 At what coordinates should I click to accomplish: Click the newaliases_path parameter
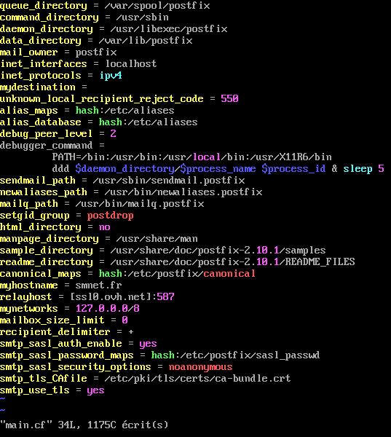(x=44, y=192)
